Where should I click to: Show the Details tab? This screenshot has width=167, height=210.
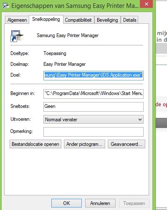[129, 20]
